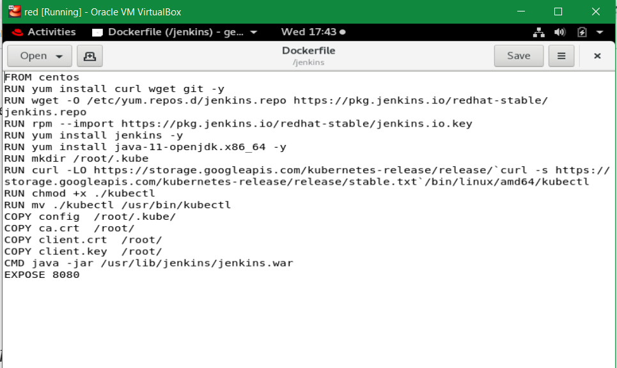Open the Activities overview

(x=52, y=32)
